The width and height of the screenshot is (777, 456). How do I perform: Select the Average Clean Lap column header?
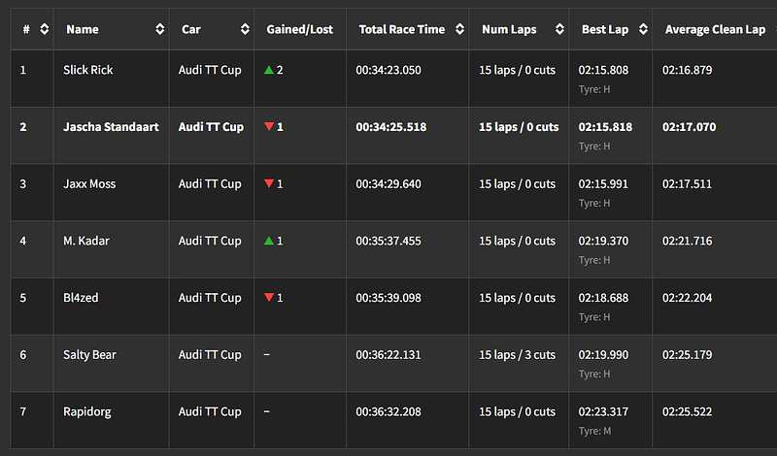[715, 30]
